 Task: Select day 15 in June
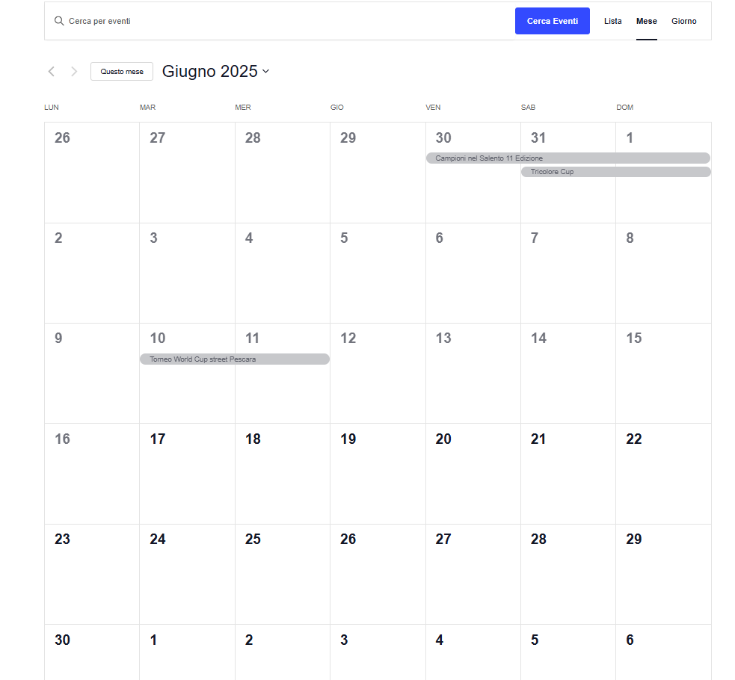[x=634, y=338]
